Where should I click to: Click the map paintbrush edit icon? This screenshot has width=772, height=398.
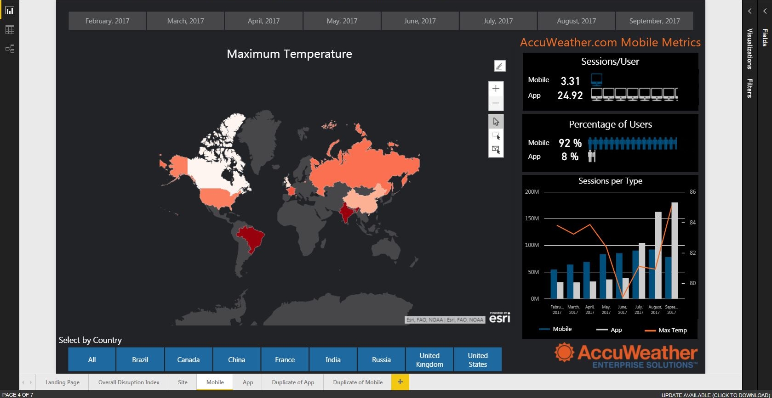pos(500,66)
